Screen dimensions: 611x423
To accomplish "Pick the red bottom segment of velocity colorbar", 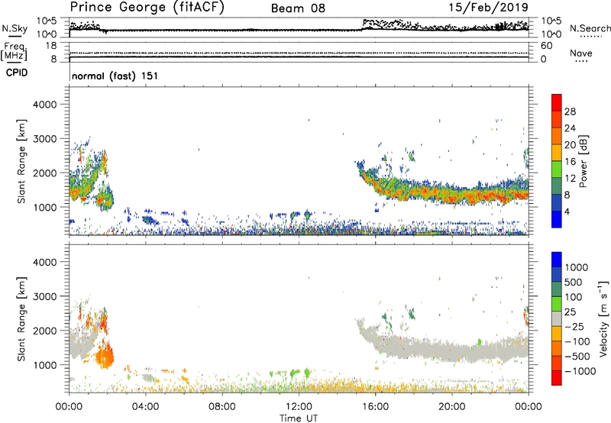I will point(557,378).
